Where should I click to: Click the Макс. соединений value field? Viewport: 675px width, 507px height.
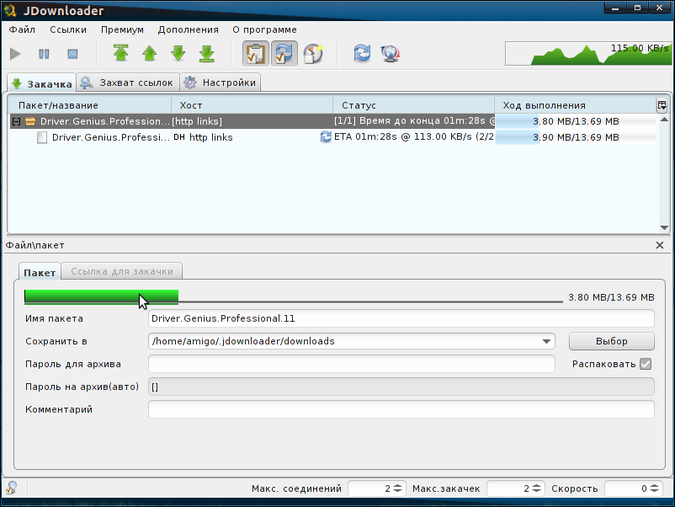pyautogui.click(x=370, y=488)
